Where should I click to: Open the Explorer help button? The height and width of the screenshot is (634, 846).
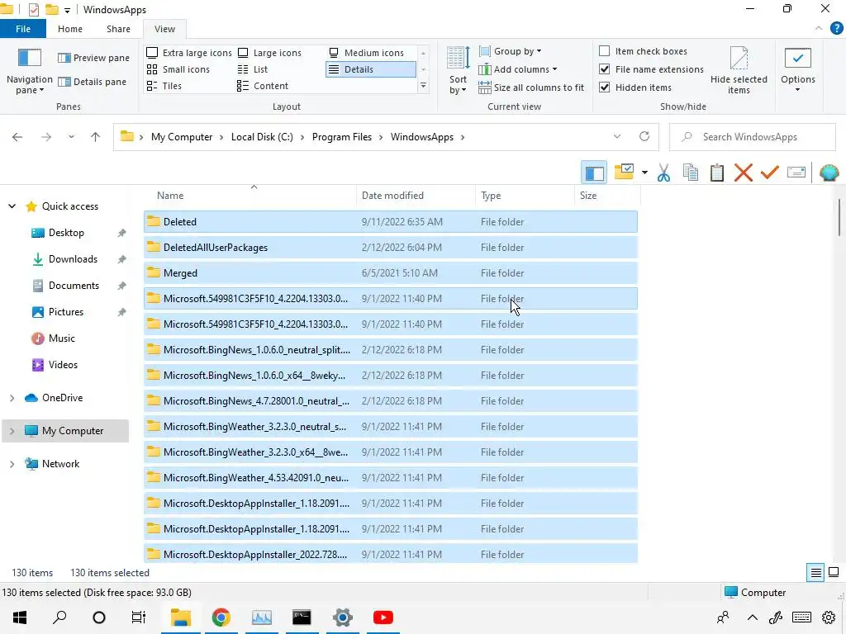[836, 29]
